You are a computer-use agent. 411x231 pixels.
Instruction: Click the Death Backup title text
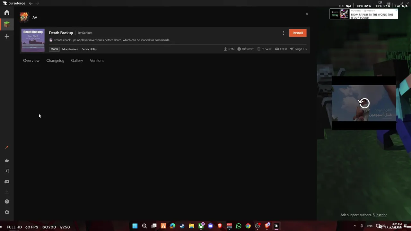61,33
